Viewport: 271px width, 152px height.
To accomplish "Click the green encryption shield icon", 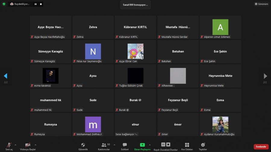I will (x=4, y=4).
